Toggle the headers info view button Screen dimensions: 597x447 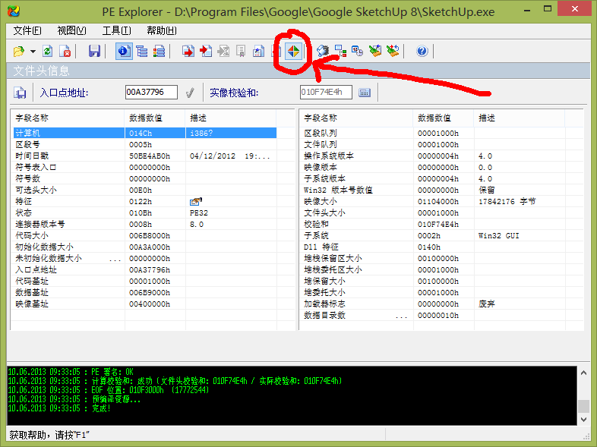click(x=124, y=51)
